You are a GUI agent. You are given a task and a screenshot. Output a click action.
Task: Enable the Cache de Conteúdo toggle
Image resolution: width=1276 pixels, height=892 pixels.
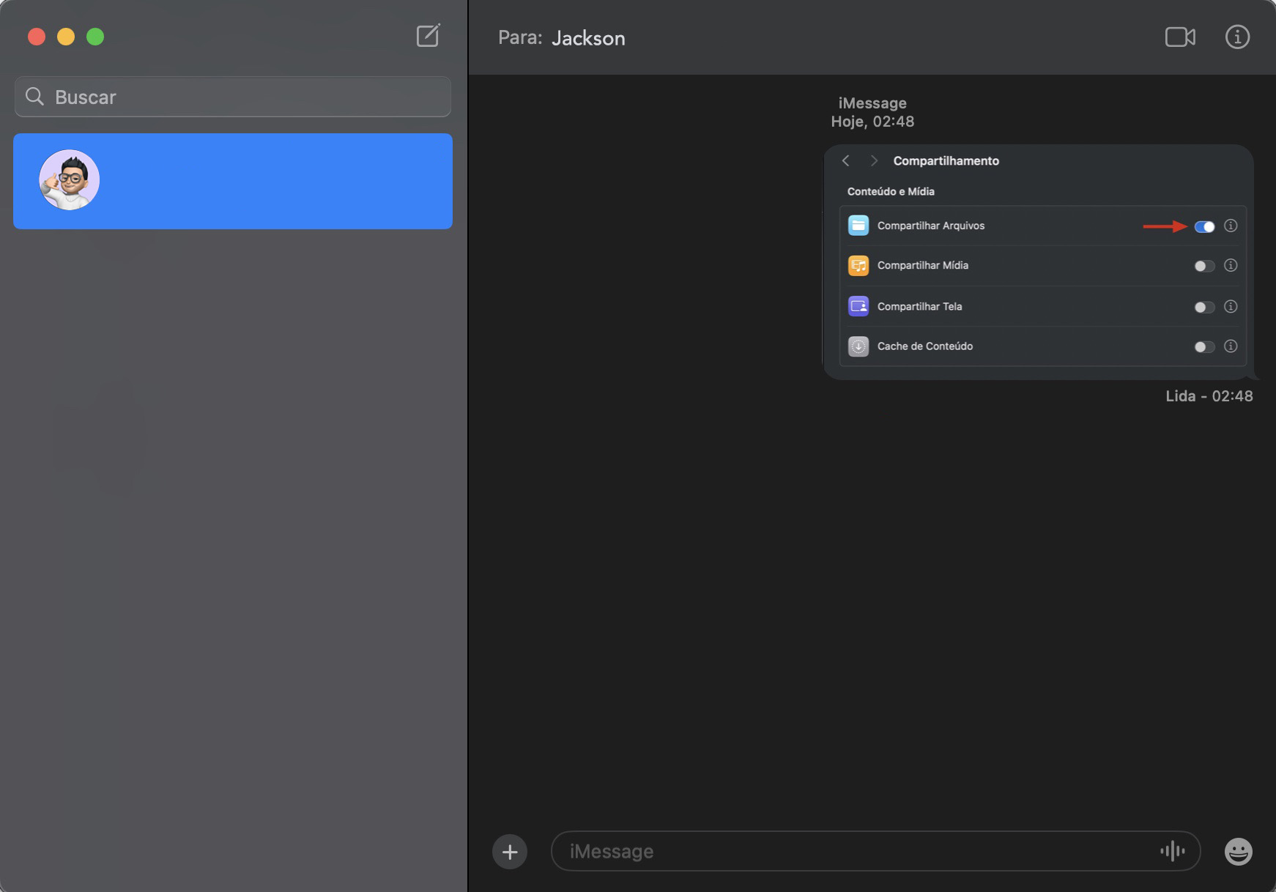[x=1203, y=346]
